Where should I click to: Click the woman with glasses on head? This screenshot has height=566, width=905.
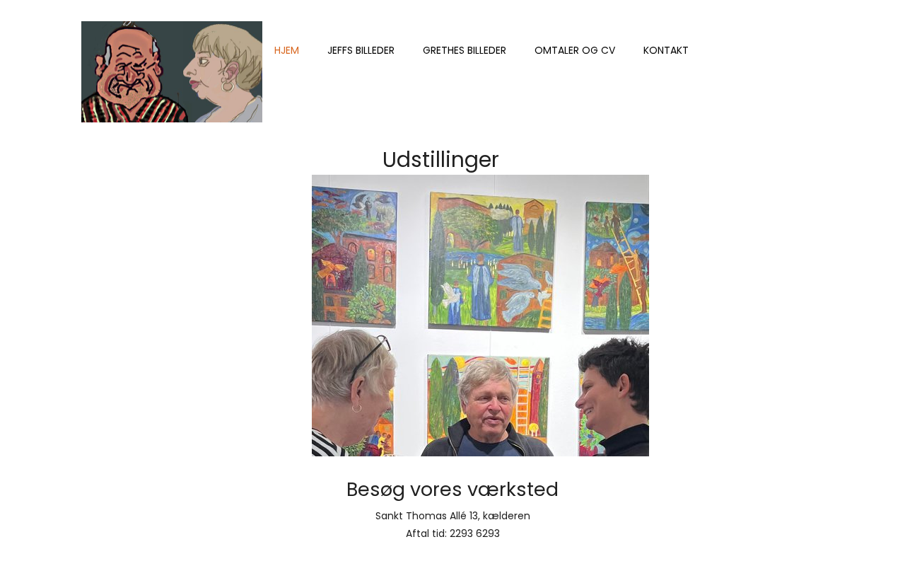352,396
